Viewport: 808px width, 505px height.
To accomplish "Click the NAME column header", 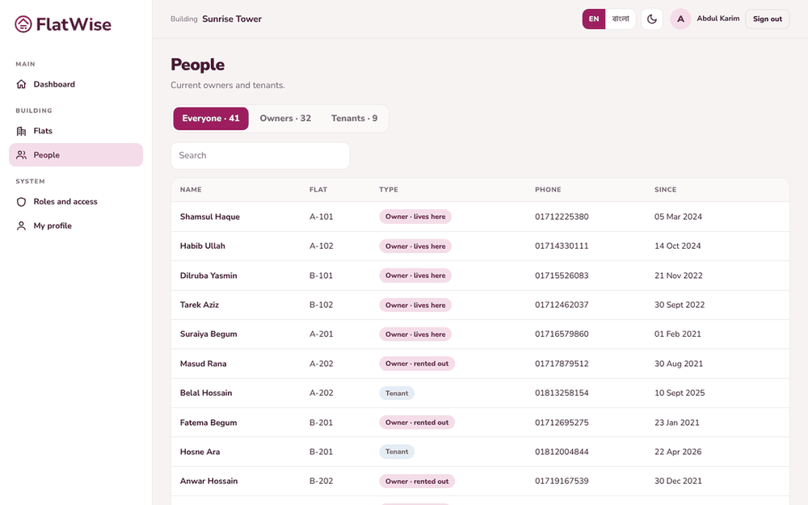I will click(191, 190).
